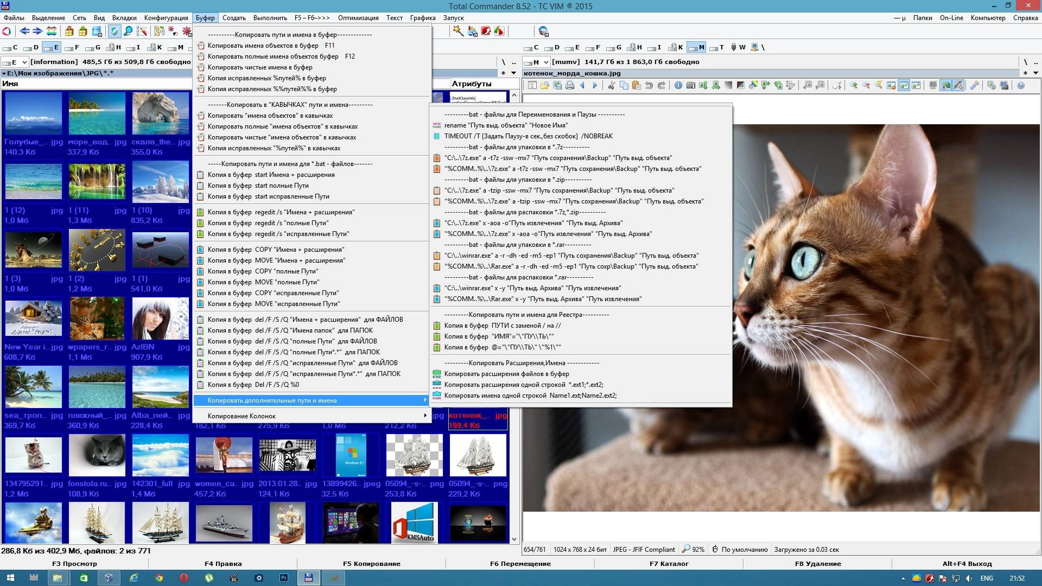The width and height of the screenshot is (1042, 586).
Task: Toggle the shield icon in the main toolbar
Action: [x=114, y=31]
